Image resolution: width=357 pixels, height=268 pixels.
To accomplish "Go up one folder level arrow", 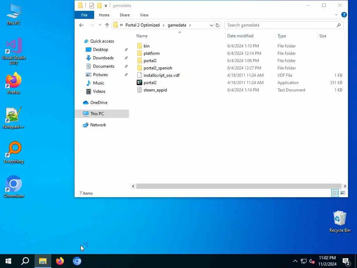I will (107, 25).
